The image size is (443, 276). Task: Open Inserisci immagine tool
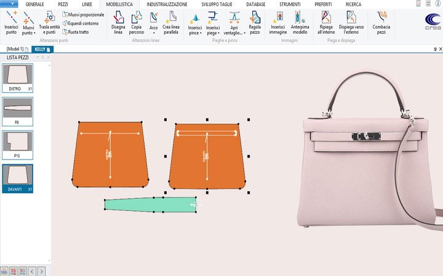[x=278, y=21]
